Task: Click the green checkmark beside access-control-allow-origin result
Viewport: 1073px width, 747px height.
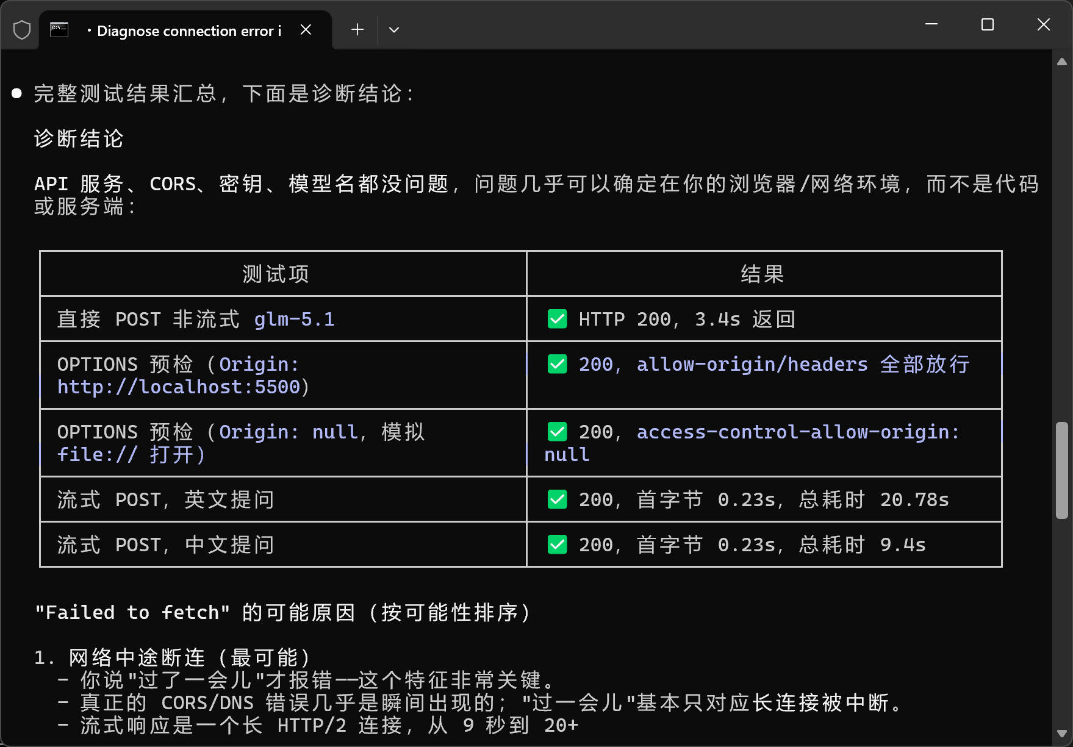Action: coord(557,432)
